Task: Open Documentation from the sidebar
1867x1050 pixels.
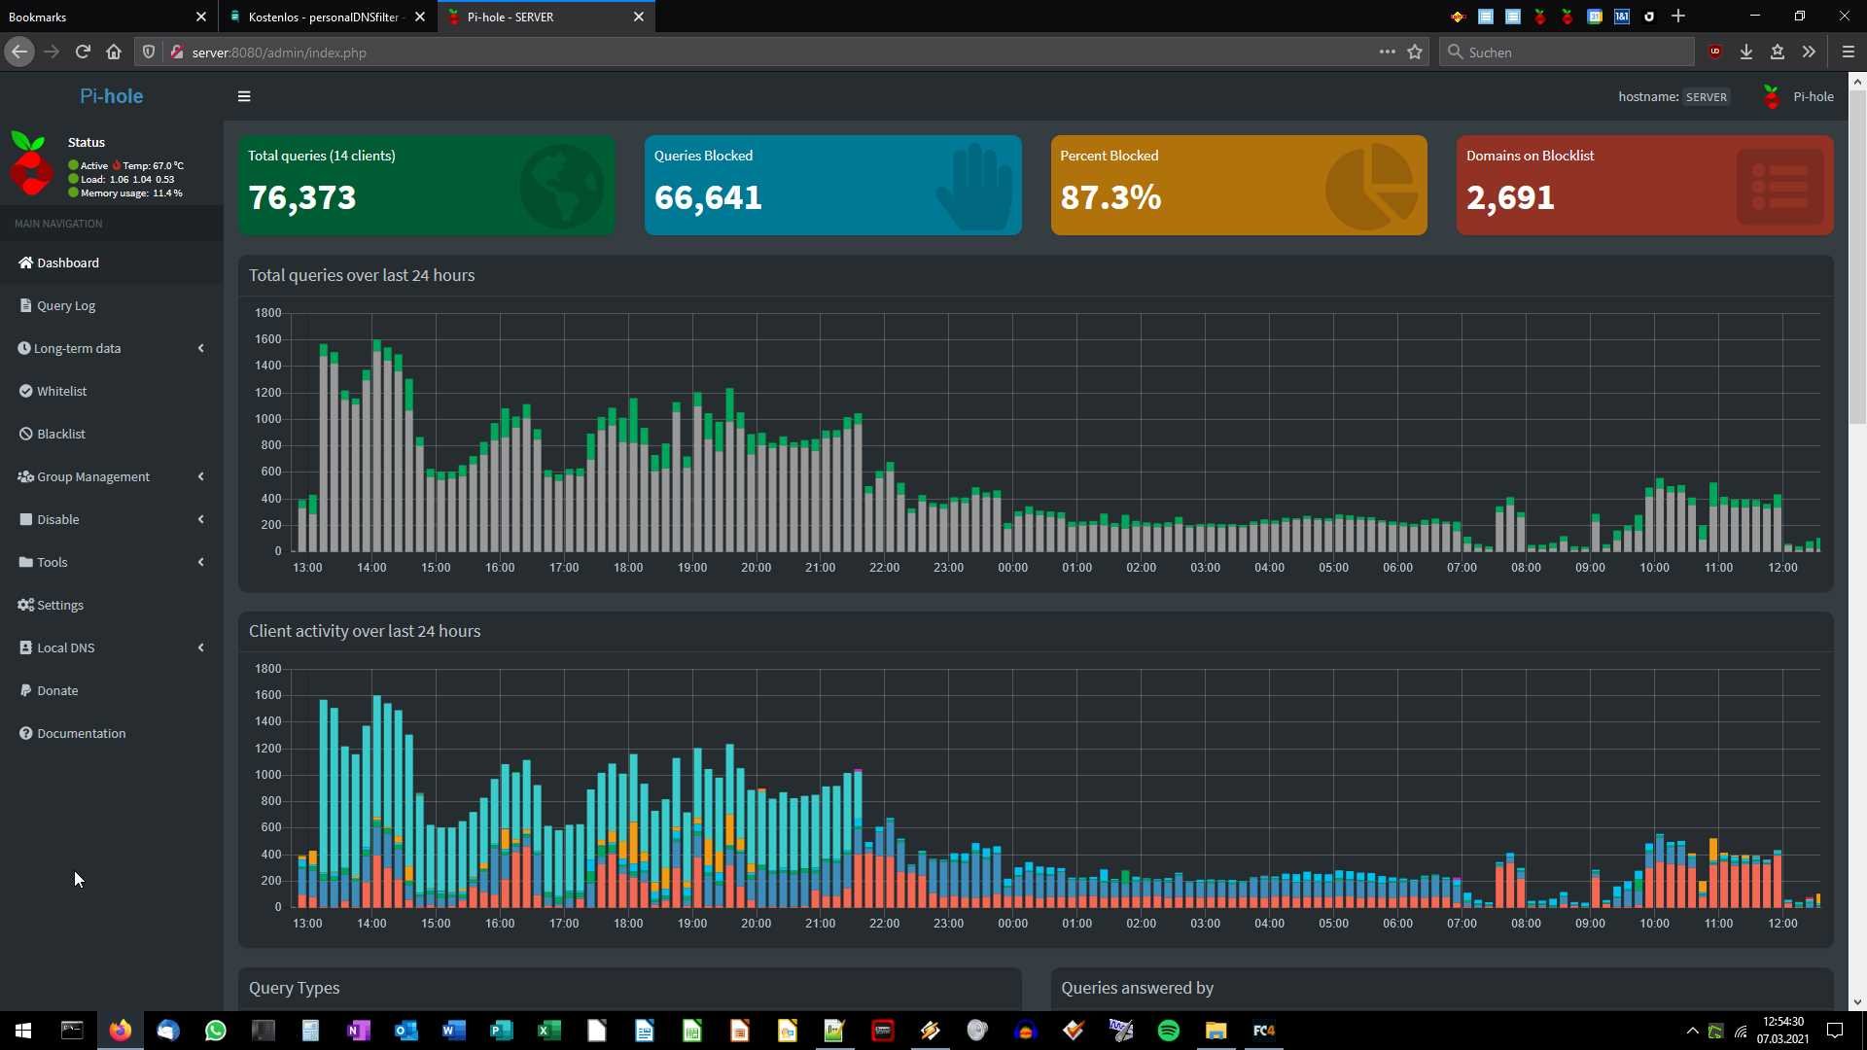Action: (112, 733)
